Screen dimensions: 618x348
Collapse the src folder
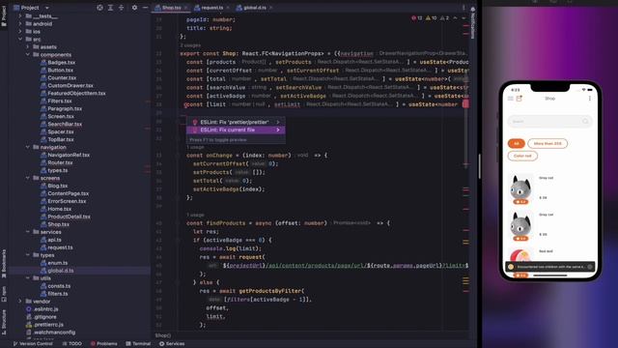click(20, 39)
